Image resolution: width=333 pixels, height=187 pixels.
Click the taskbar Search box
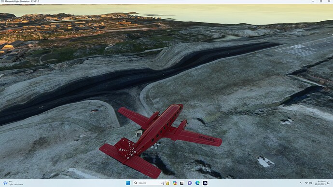pos(152,183)
